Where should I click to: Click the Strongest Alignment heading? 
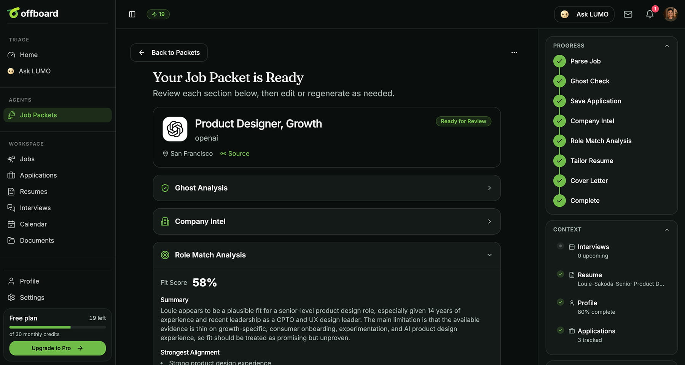click(190, 352)
